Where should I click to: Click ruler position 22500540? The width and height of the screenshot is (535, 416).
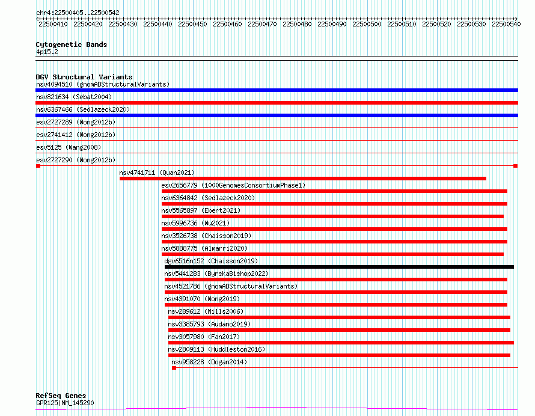click(x=506, y=24)
